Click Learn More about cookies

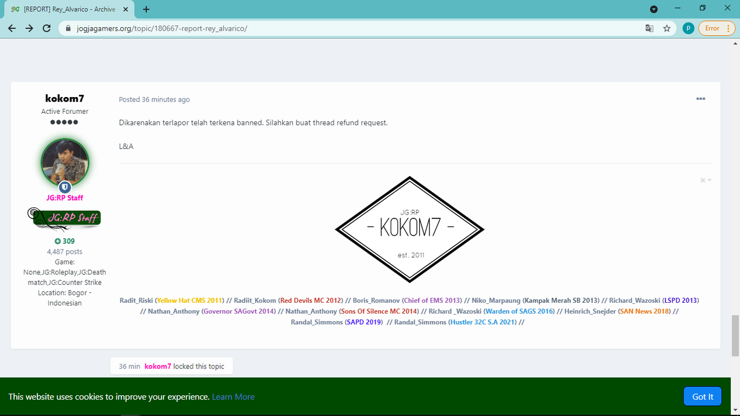pos(233,397)
